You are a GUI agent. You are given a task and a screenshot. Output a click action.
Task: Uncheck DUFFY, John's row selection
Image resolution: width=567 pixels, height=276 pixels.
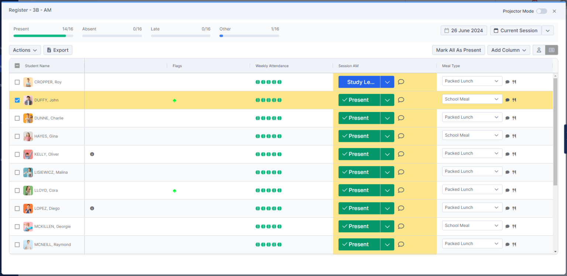click(17, 100)
